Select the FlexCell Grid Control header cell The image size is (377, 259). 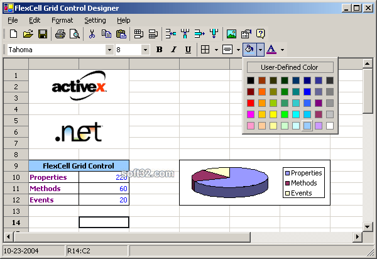click(x=79, y=166)
